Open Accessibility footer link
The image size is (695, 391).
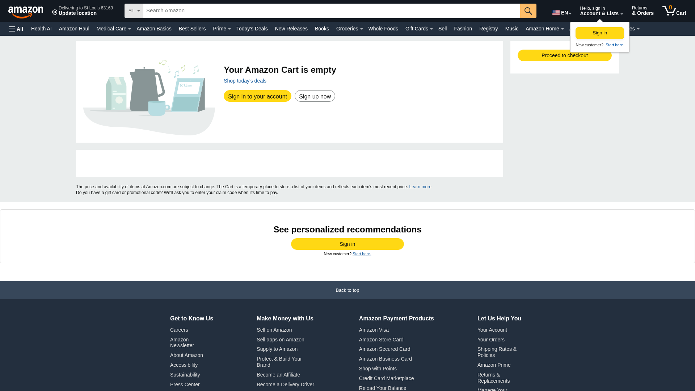tap(184, 365)
